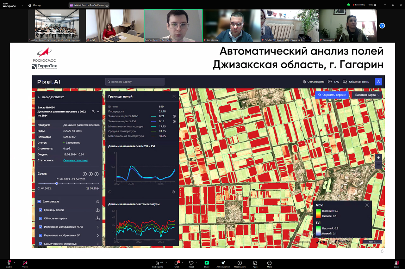Open О платформе in header

(313, 82)
